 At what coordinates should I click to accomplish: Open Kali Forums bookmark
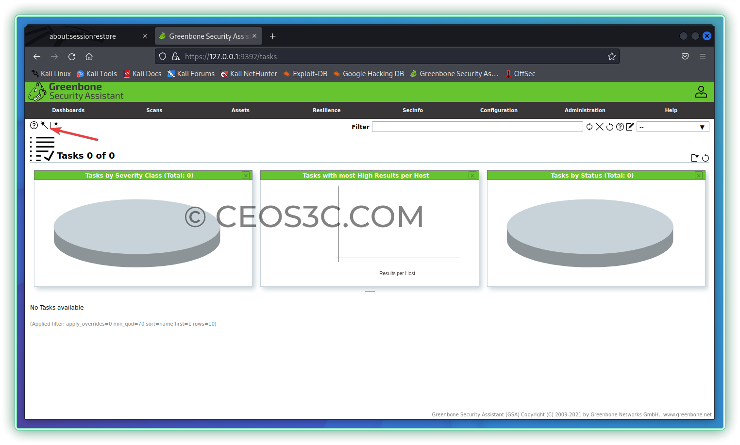pyautogui.click(x=191, y=74)
